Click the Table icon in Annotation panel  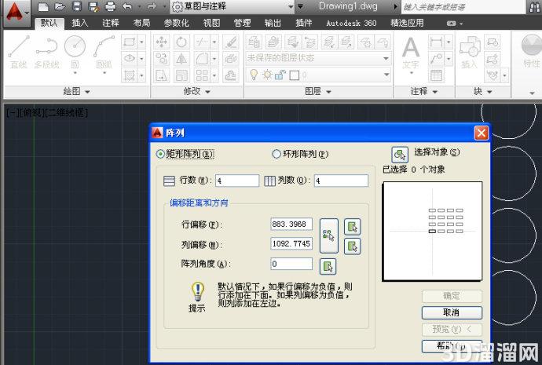pos(436,75)
